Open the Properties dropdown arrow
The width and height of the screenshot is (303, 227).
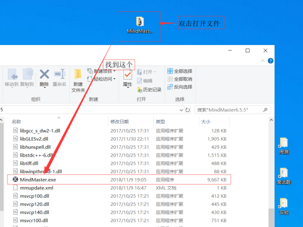coord(128,87)
